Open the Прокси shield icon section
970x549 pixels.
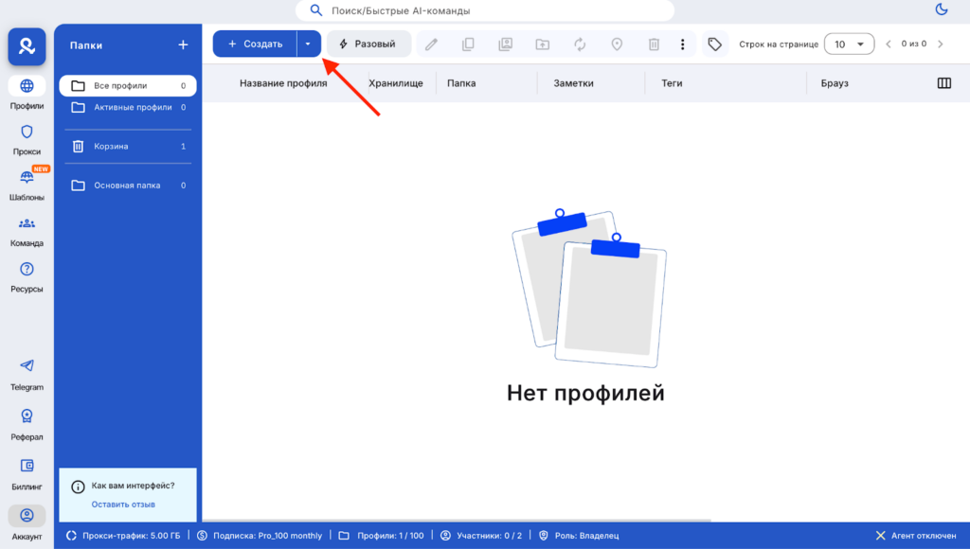point(27,140)
